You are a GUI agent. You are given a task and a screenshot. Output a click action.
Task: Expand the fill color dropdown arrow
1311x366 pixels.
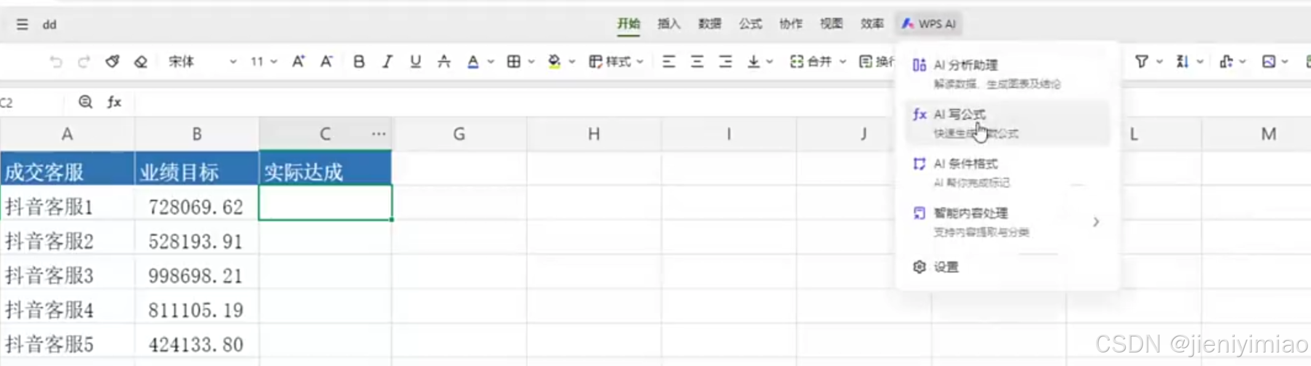[x=572, y=62]
